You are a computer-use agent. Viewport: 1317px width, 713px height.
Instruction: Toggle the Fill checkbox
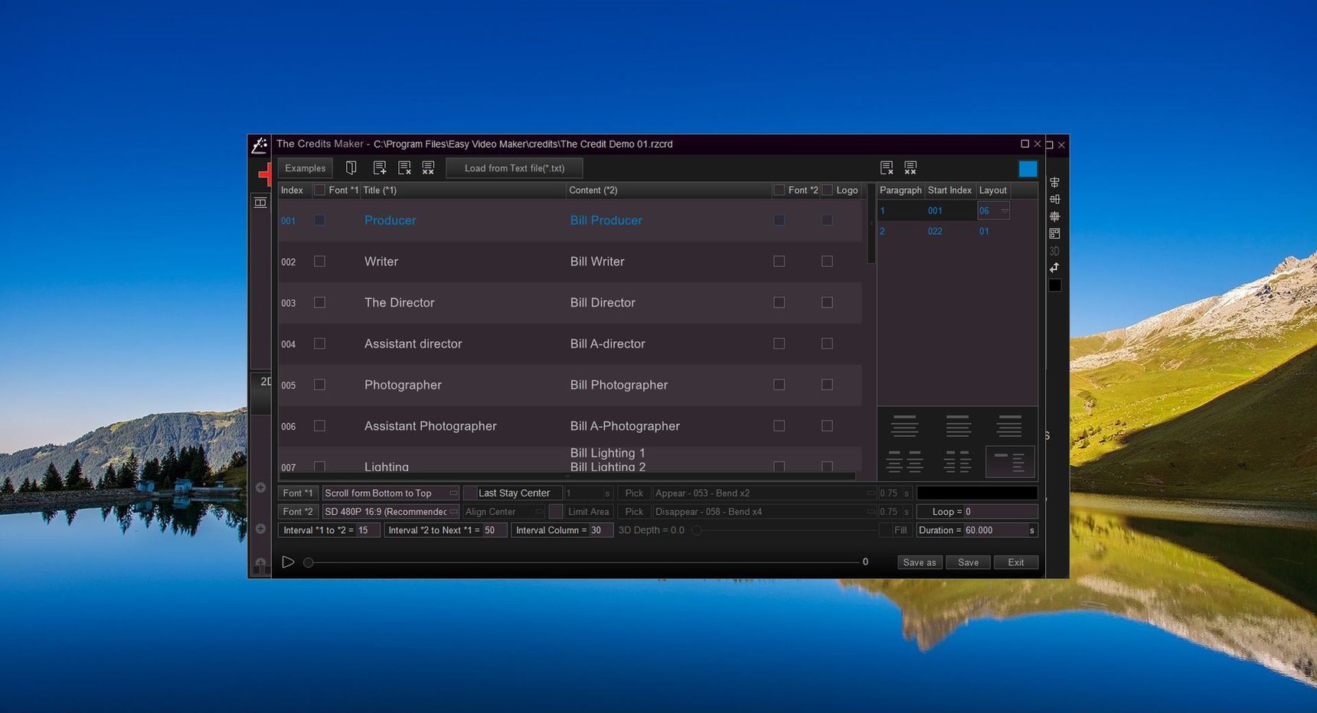(885, 530)
